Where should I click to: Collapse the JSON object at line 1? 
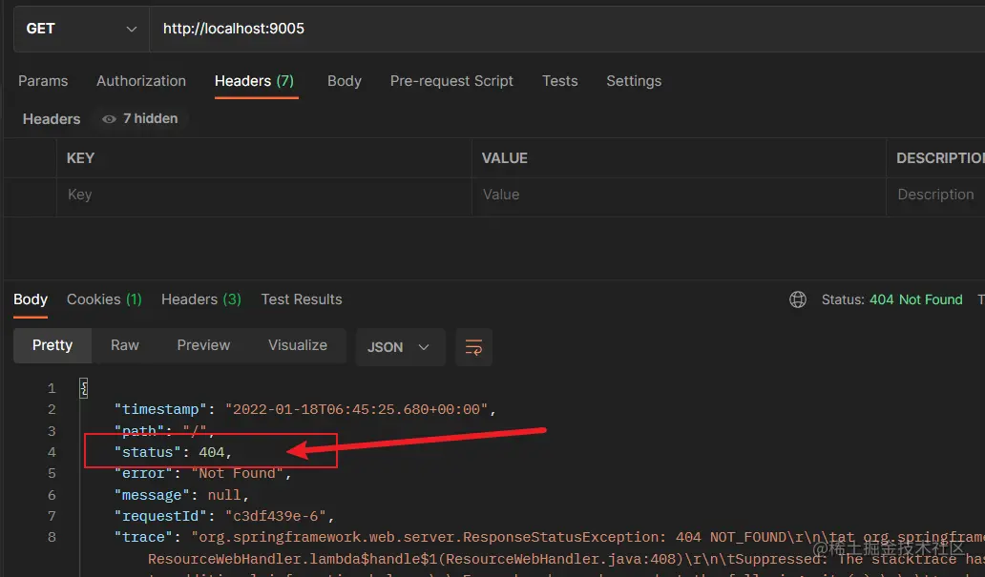[84, 389]
